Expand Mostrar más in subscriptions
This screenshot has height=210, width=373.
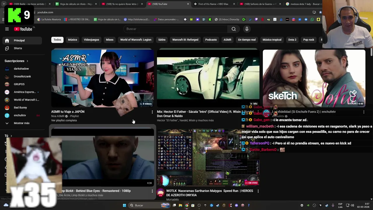click(22, 123)
